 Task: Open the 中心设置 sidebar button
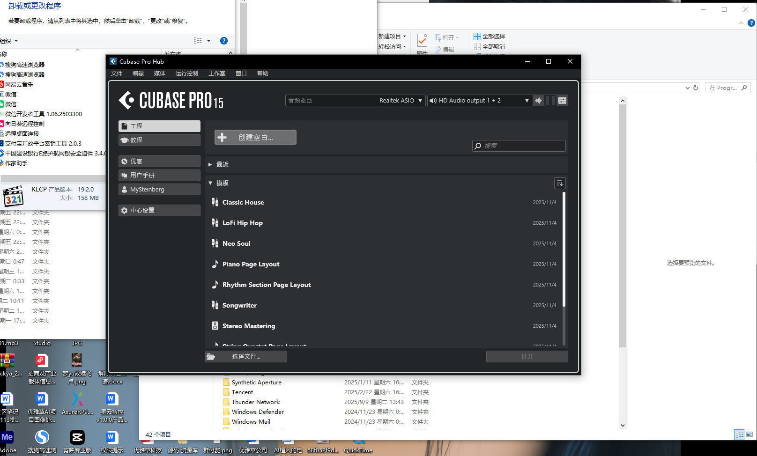point(159,211)
